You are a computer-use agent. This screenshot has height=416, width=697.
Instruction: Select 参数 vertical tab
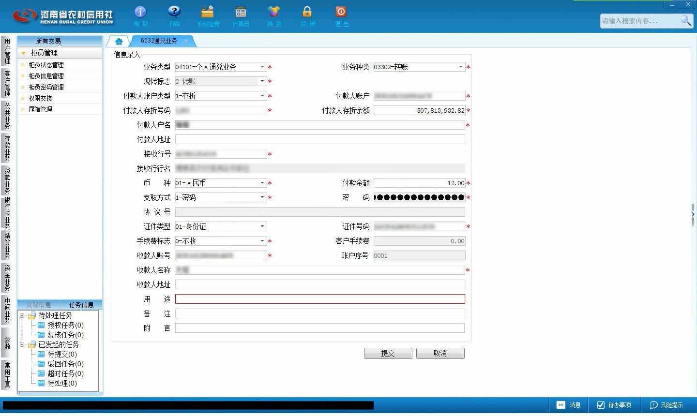pyautogui.click(x=7, y=342)
